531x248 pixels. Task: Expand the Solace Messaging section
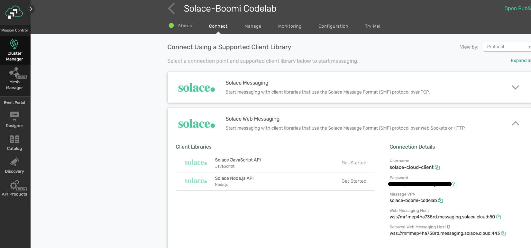(515, 87)
